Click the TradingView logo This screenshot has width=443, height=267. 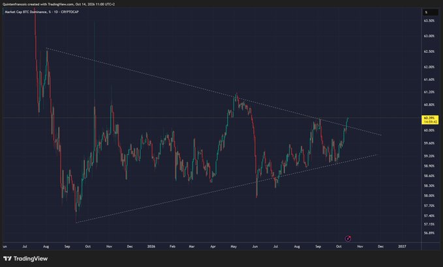tap(25, 259)
